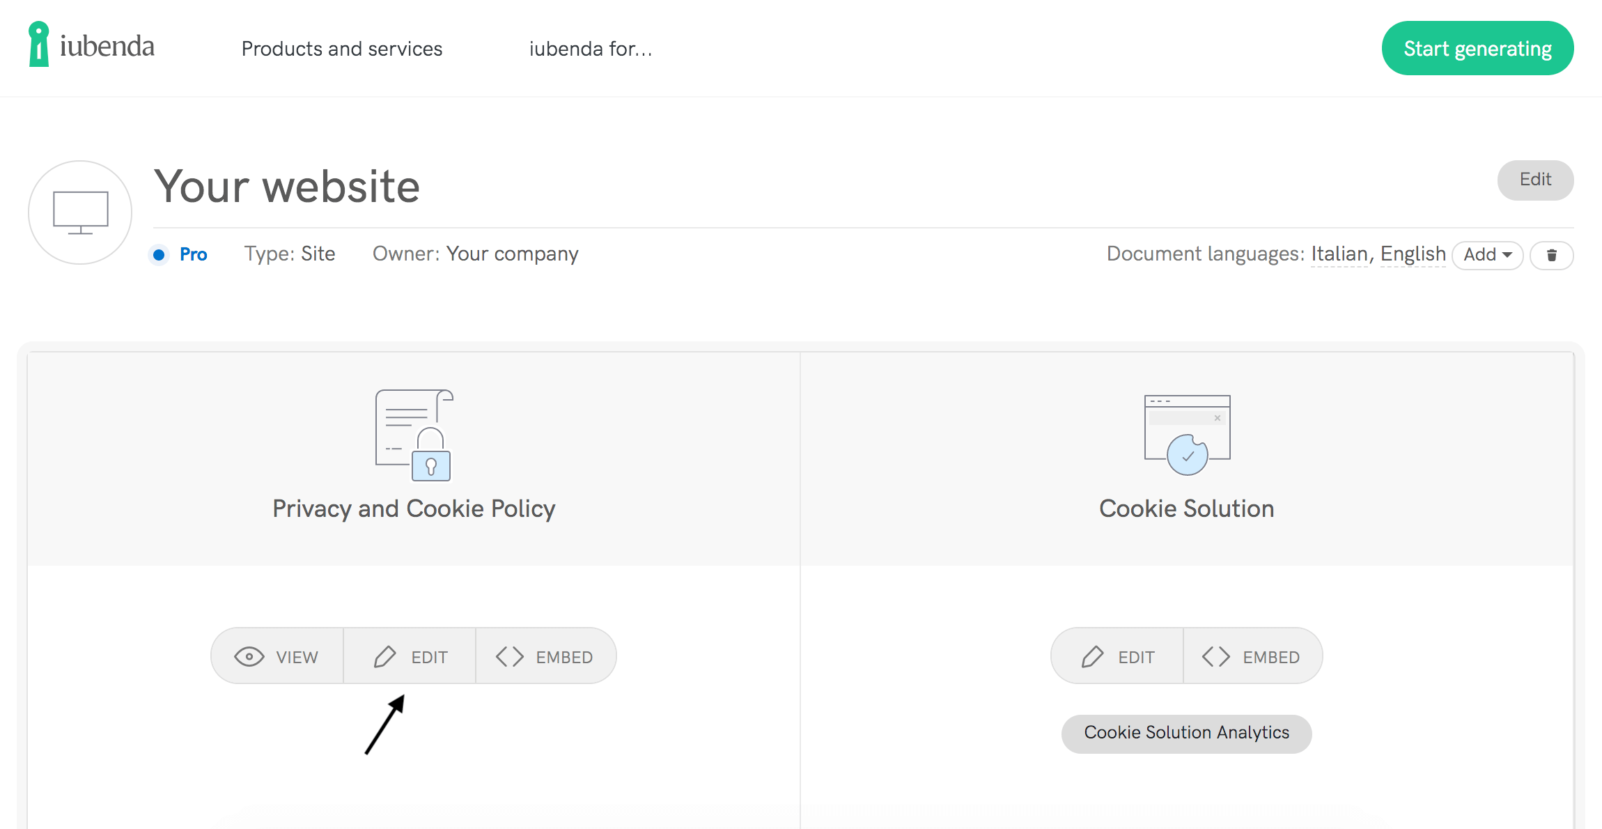The image size is (1602, 829).
Task: Click the trash icon near document languages
Action: [x=1551, y=255]
